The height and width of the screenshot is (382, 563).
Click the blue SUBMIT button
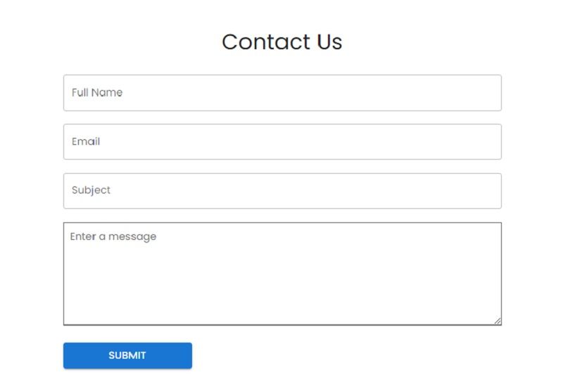pos(127,355)
